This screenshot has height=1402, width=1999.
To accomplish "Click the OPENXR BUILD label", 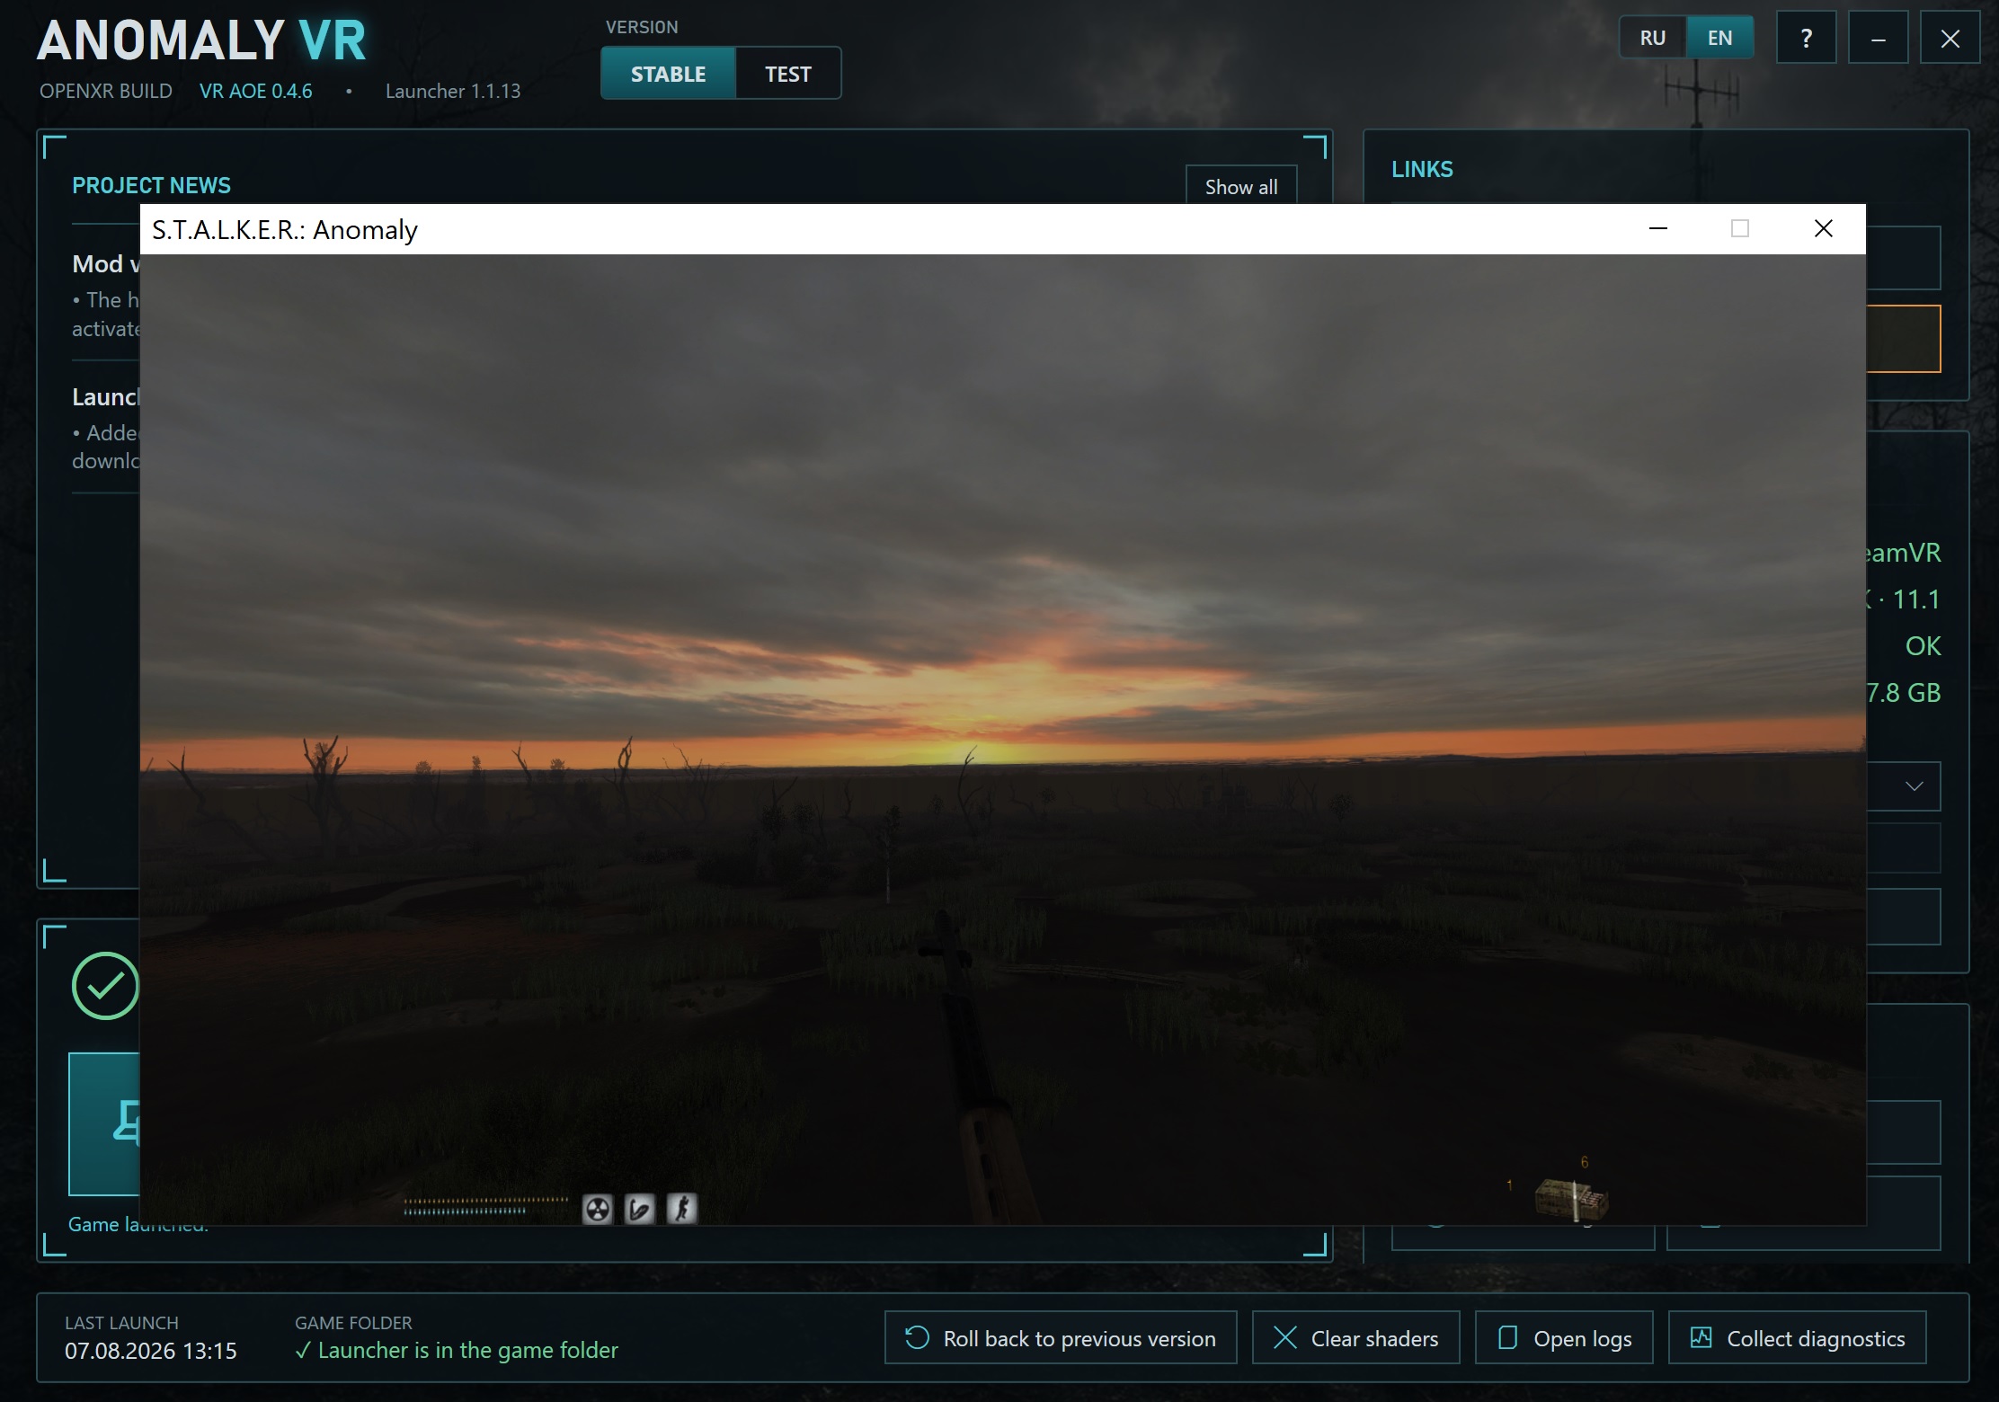I will (x=106, y=91).
